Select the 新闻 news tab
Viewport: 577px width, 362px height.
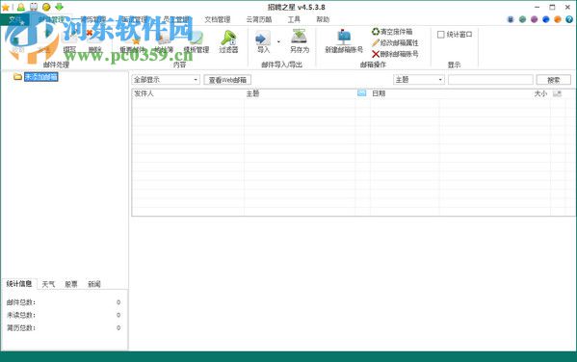pos(94,284)
